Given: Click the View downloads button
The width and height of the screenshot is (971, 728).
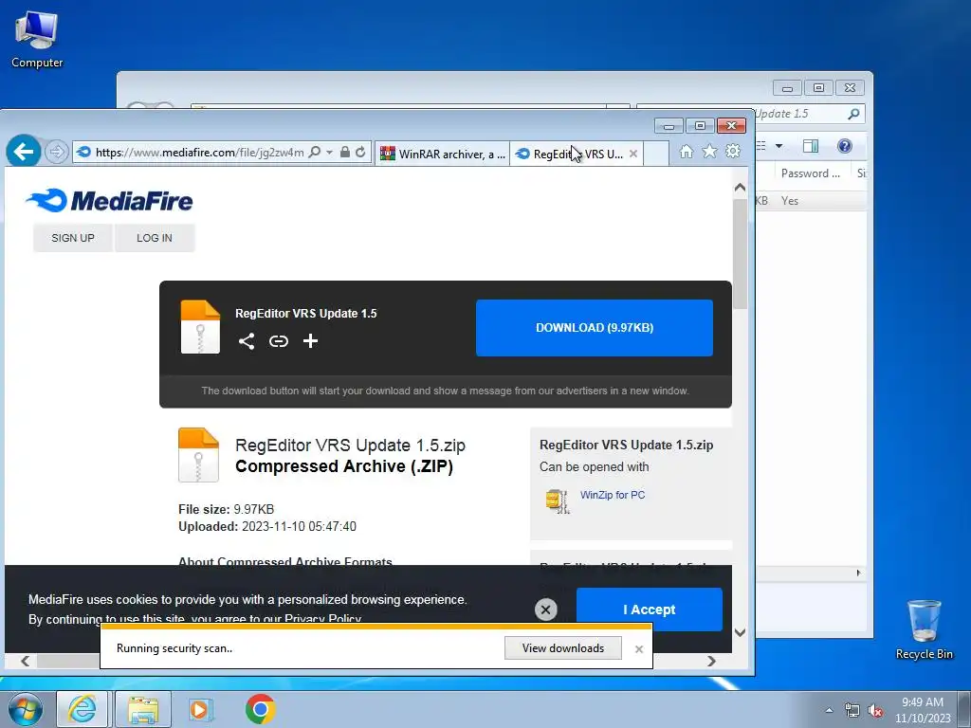Looking at the screenshot, I should 563,648.
